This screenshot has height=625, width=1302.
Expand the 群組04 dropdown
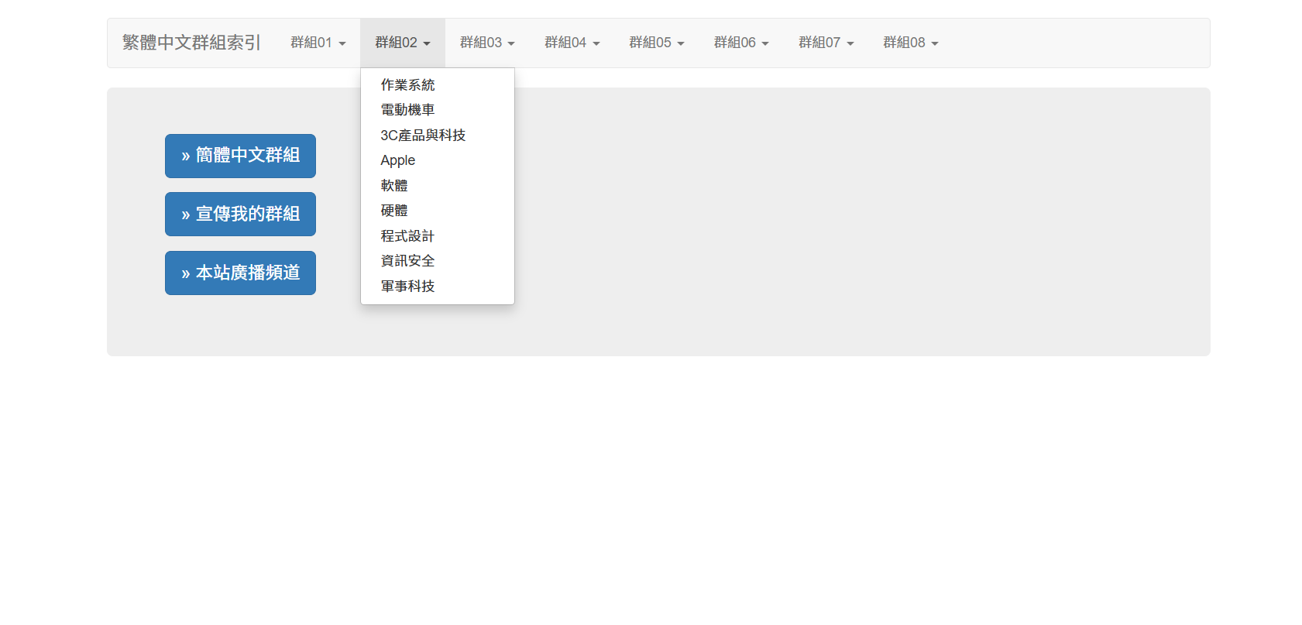(572, 43)
